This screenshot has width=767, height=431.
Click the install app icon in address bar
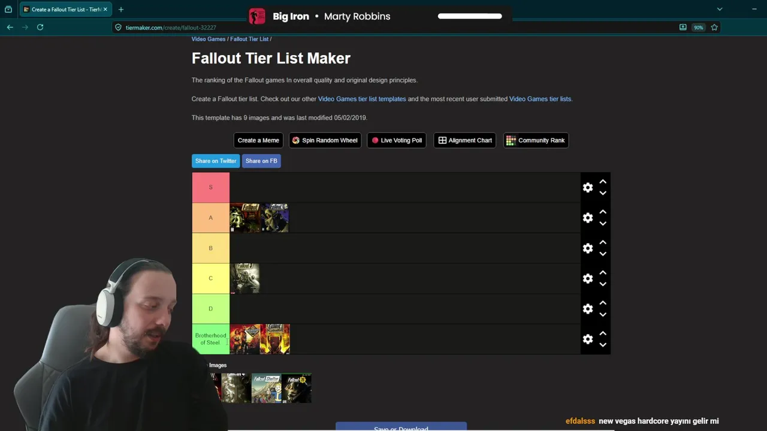pos(683,28)
